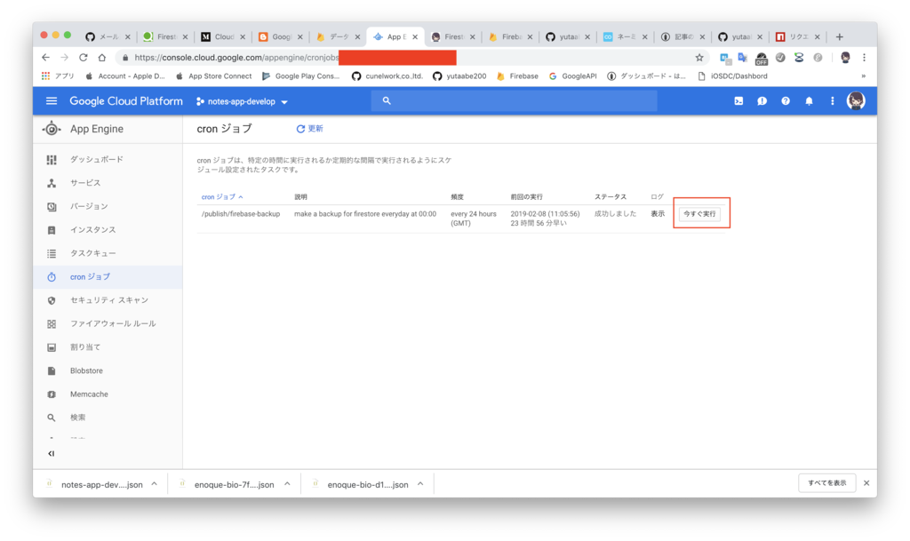Switch to the データ Firebase tab
This screenshot has height=541, width=910.
point(338,36)
